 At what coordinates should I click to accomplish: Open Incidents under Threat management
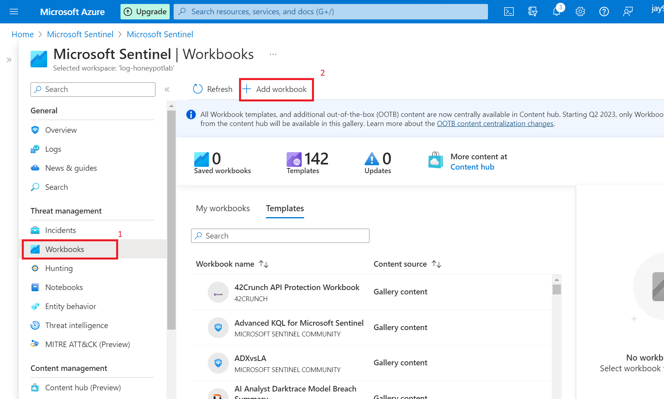pos(60,230)
